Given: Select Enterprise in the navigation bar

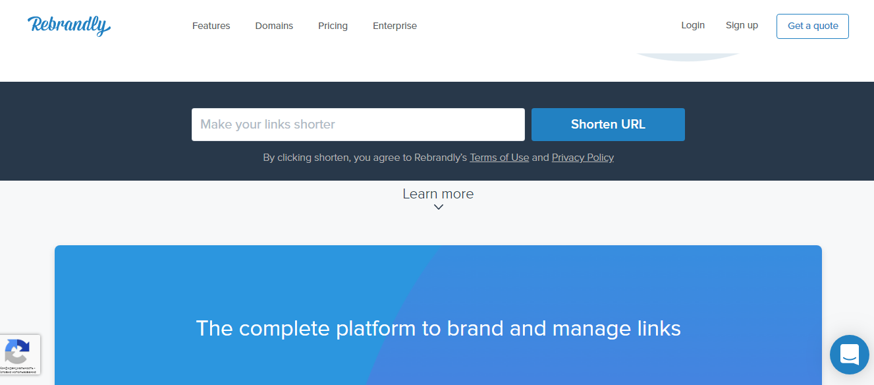Looking at the screenshot, I should click(395, 26).
